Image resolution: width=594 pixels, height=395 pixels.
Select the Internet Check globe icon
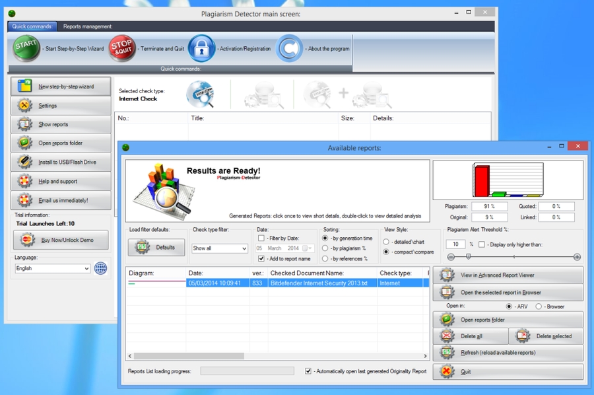coord(199,94)
